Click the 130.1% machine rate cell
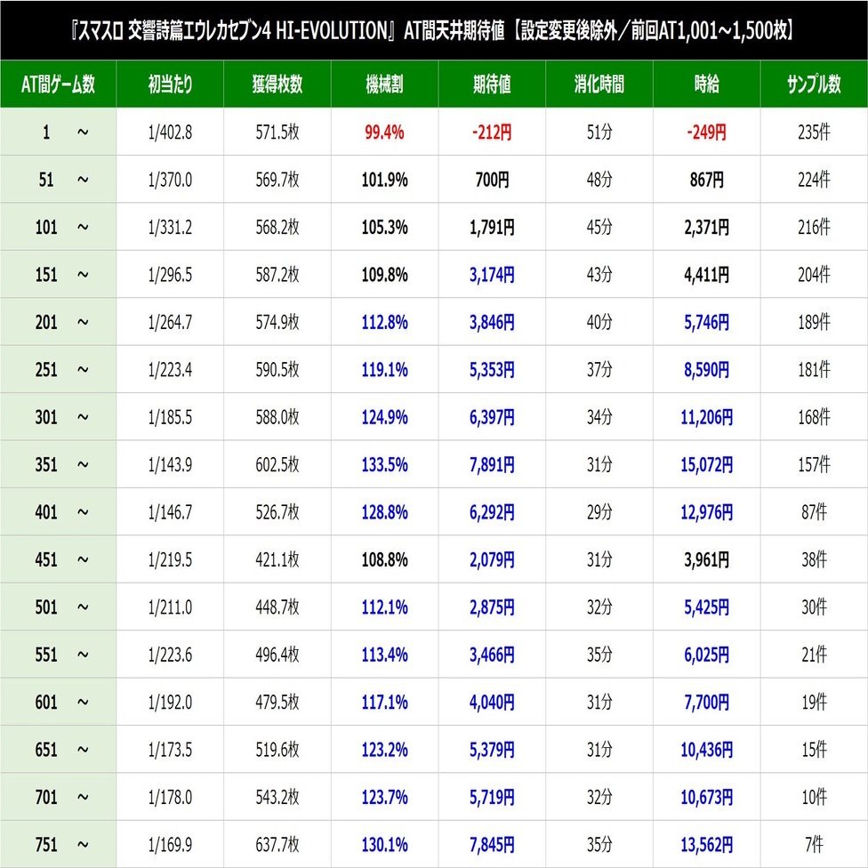The image size is (868, 868). 385,845
